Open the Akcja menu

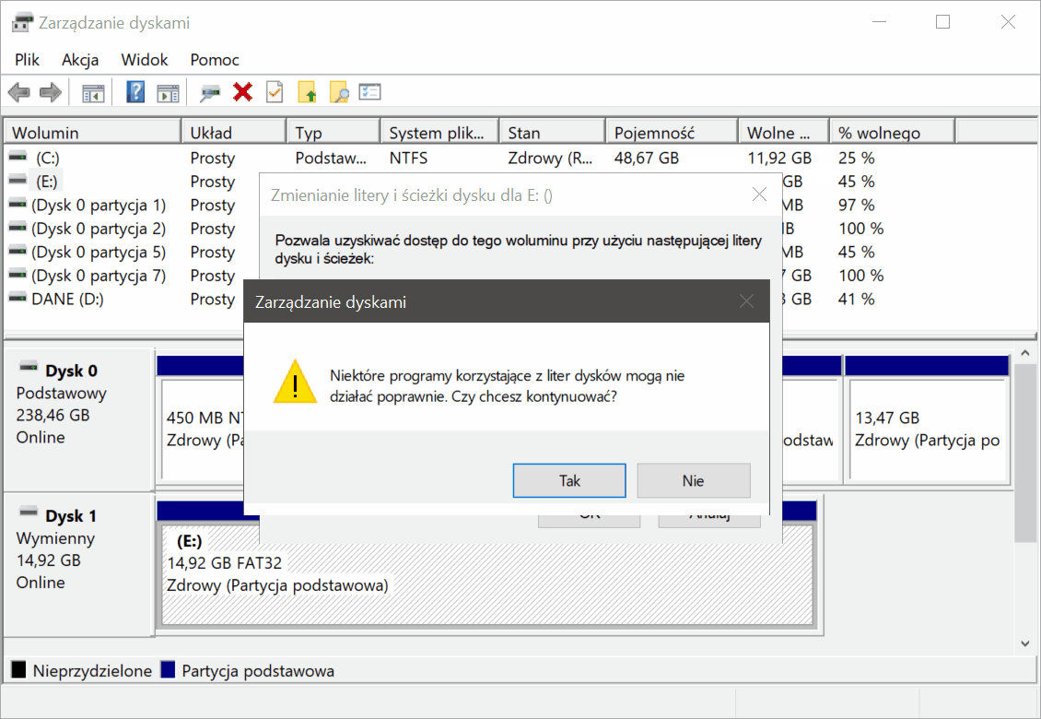pyautogui.click(x=80, y=60)
